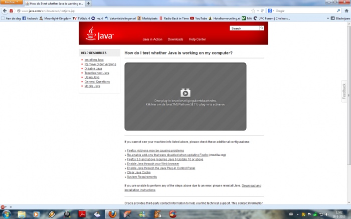The image size is (351, 219).
Task: Open Java in Action menu
Action: 152,39
